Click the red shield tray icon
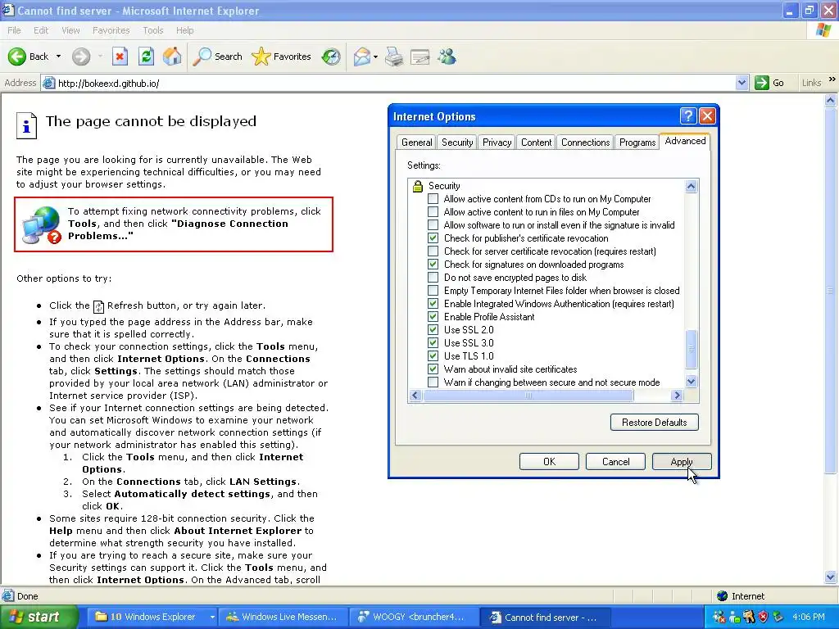This screenshot has width=839, height=629. (x=763, y=617)
